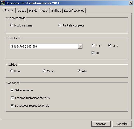
Task: Click the Calidad group label
Action: (x=12, y=65)
